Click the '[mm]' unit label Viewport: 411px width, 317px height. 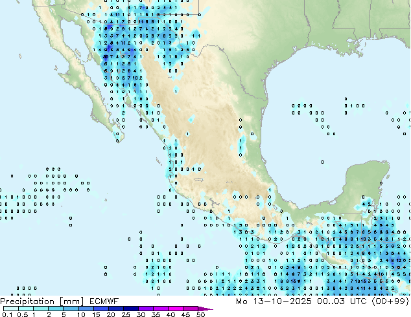point(71,301)
